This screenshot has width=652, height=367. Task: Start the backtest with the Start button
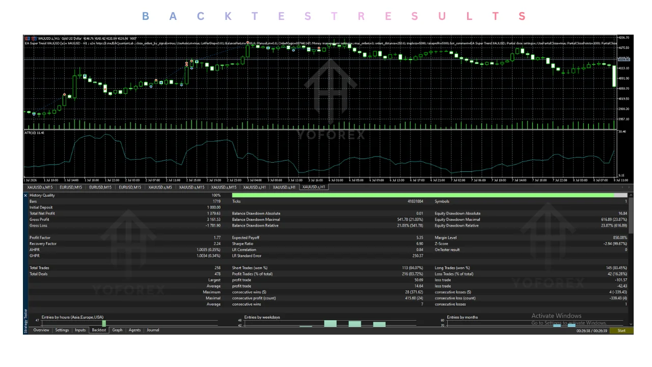pos(621,331)
